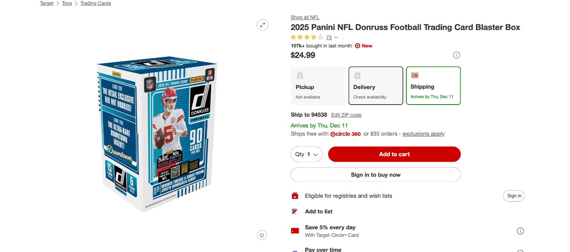Expand the 73 ratings dropdown
This screenshot has height=252, width=570.
point(332,38)
